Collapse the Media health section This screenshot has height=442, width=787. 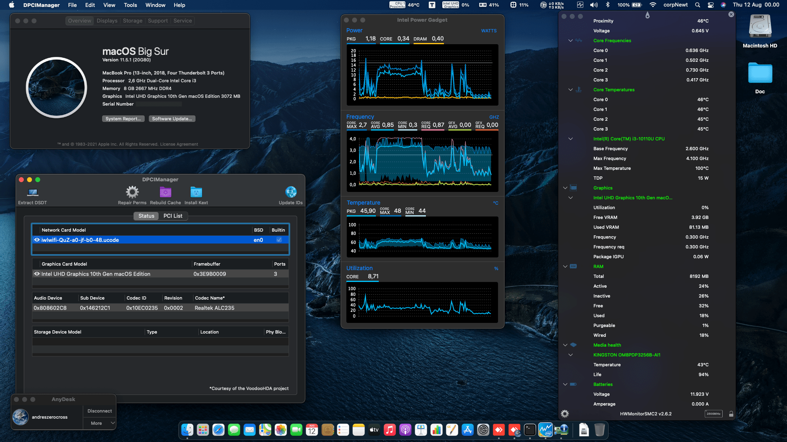[565, 345]
